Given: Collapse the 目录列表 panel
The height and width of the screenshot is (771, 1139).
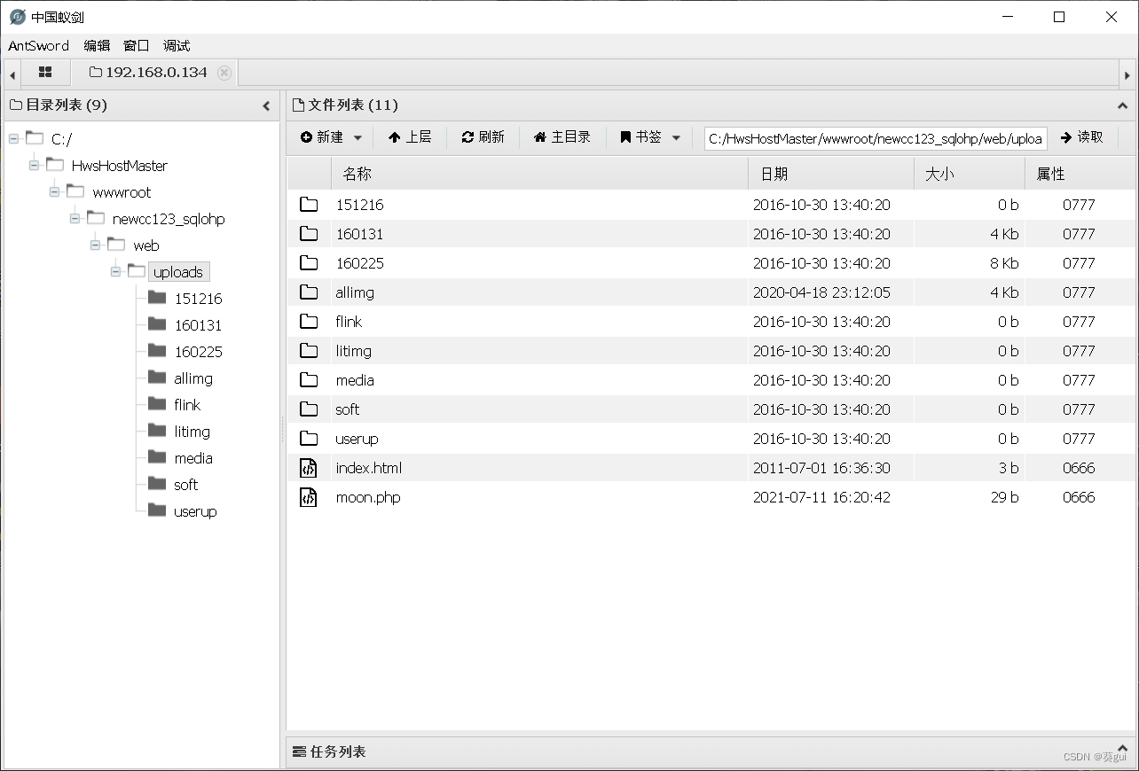Looking at the screenshot, I should [x=266, y=105].
